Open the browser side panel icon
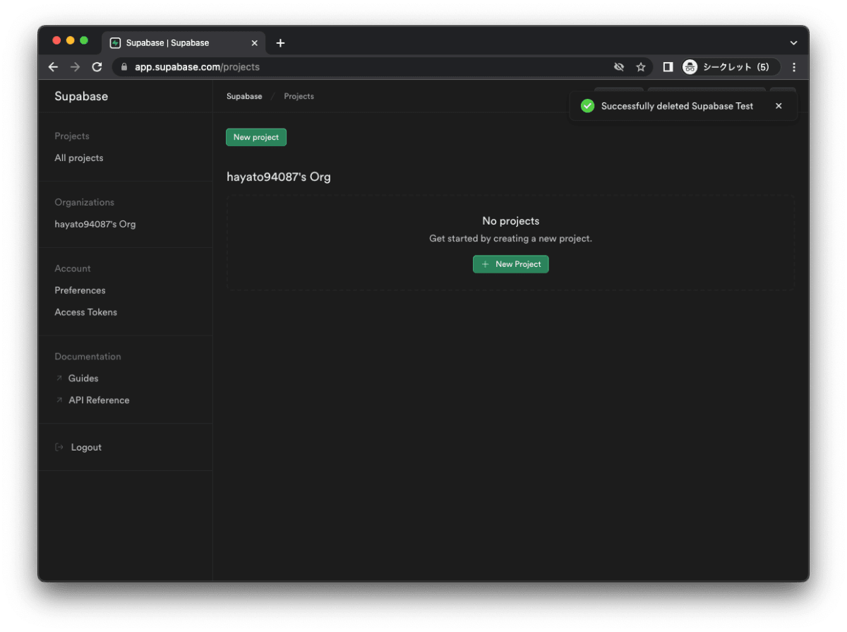Viewport: 847px width, 632px height. point(668,67)
